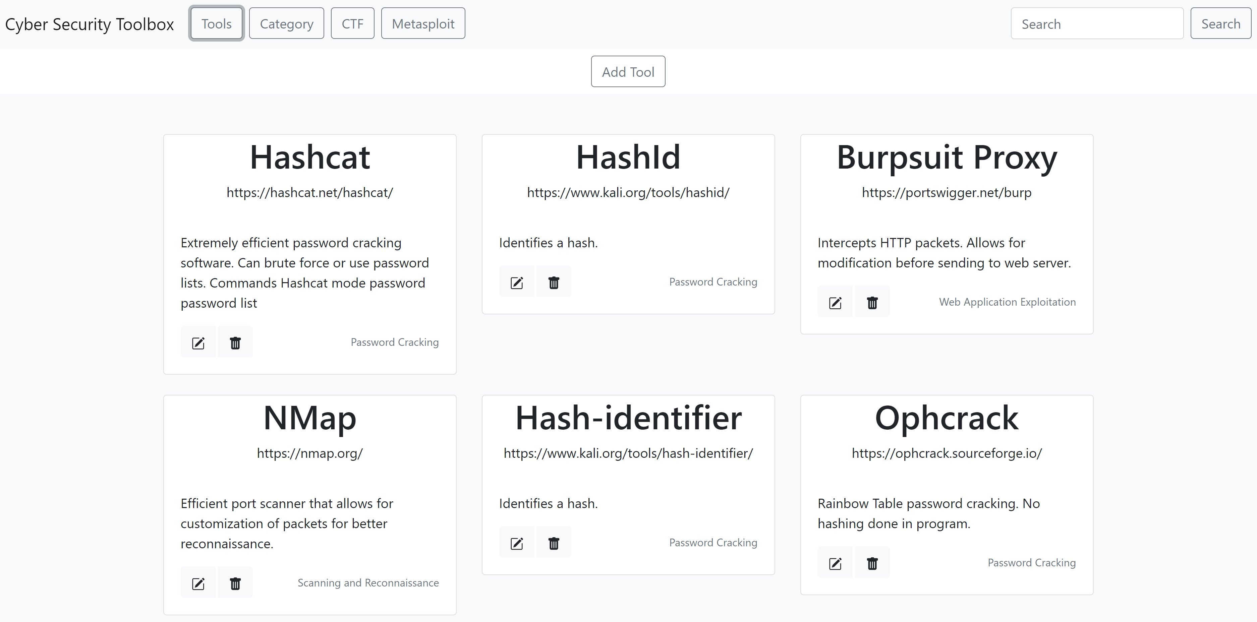The height and width of the screenshot is (622, 1257).
Task: Click 'Identifies a hash.' in Hash-identifier card
Action: [549, 503]
